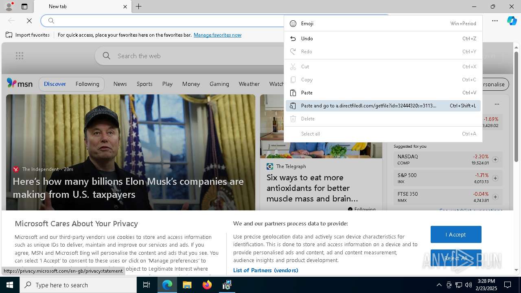
Task: Open Task View on the taskbar
Action: click(147, 285)
